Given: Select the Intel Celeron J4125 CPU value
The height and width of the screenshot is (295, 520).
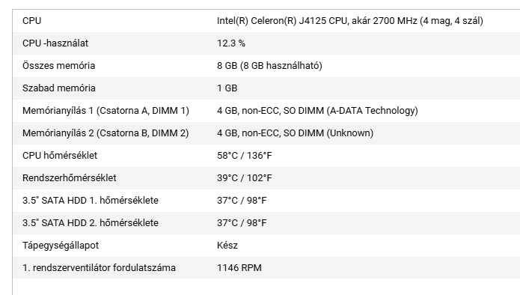Looking at the screenshot, I should (350, 21).
